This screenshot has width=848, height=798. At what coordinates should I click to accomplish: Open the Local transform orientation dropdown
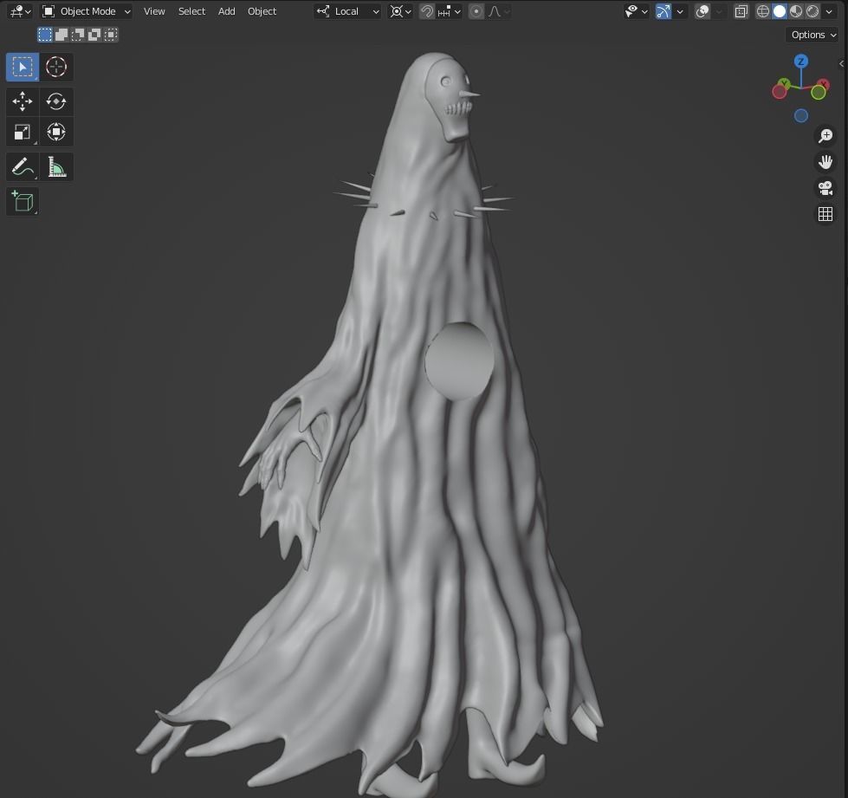pos(347,11)
